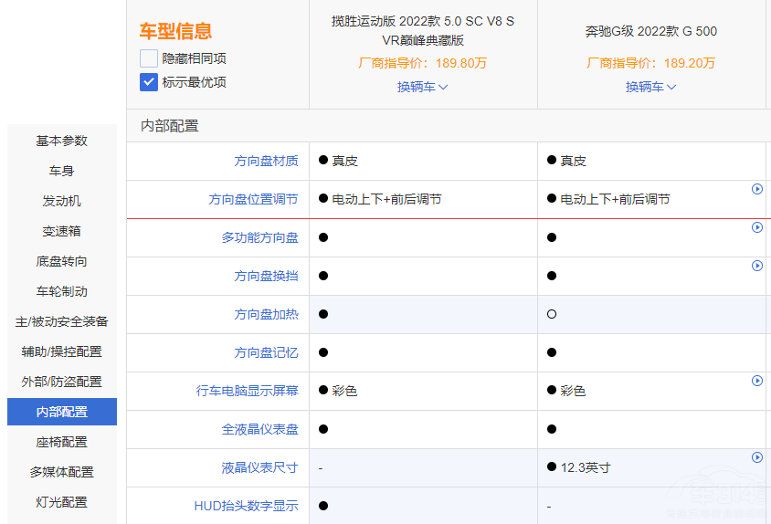Uncheck 标示最优项 checkbox
Image resolution: width=771 pixels, height=524 pixels.
click(x=149, y=82)
